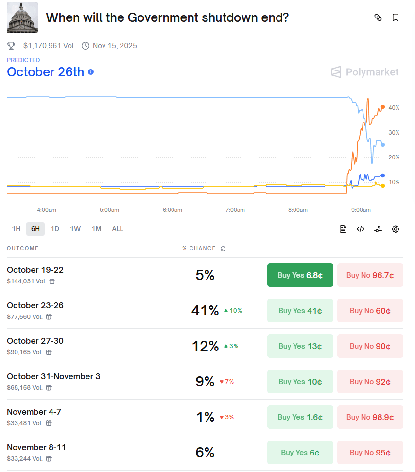Click the copy link icon
Viewport: 415px width, 472px height.
click(378, 18)
